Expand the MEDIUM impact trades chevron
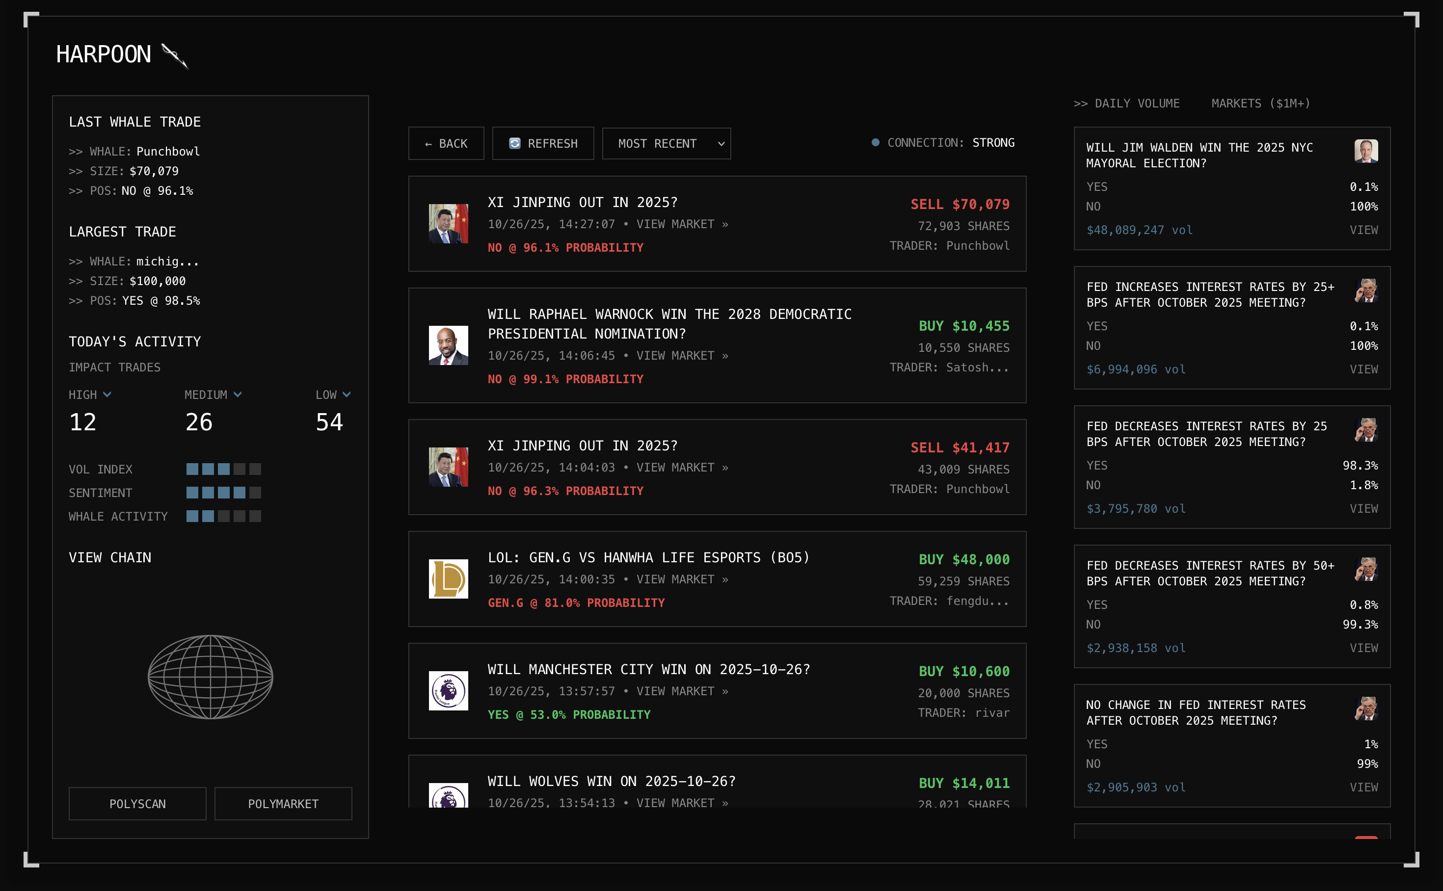This screenshot has width=1443, height=891. (x=238, y=395)
